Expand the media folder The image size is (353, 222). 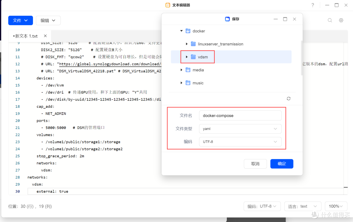181,70
